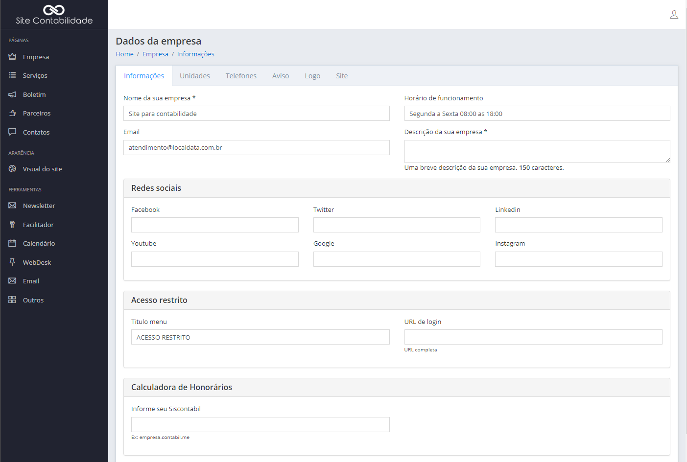
Task: Click the Descrição da sua empresa textarea
Action: point(537,151)
